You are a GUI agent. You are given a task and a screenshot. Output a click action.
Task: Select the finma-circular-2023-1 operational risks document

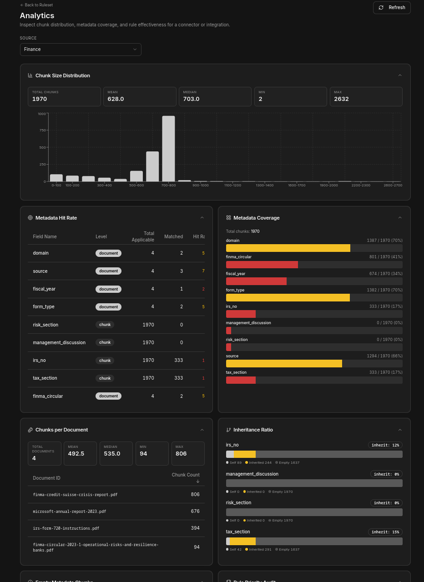point(116,547)
